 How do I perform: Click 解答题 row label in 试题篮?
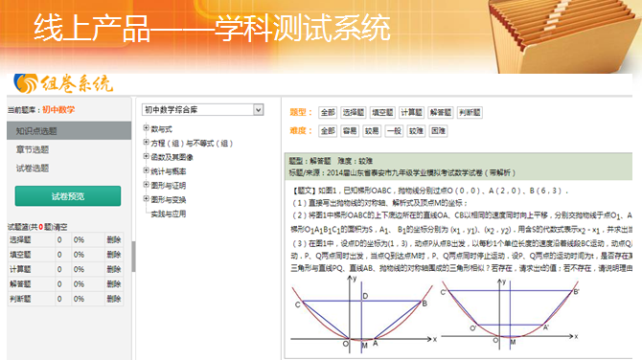(20, 284)
